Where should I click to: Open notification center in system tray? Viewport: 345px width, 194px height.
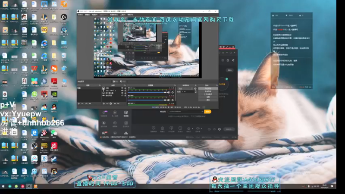(332, 186)
